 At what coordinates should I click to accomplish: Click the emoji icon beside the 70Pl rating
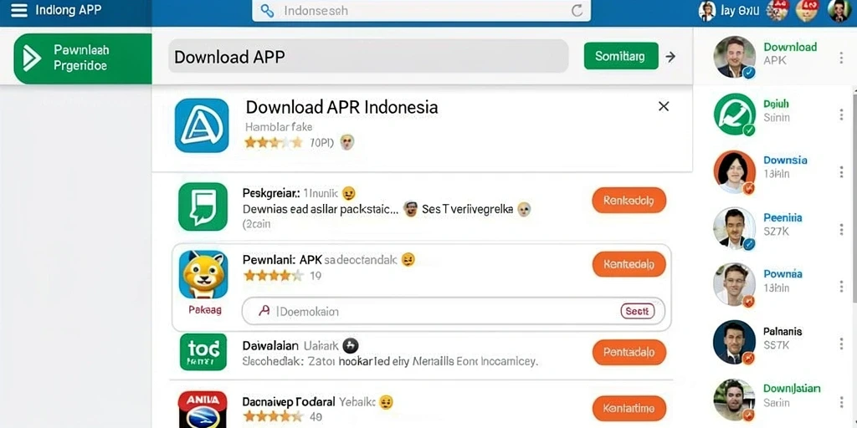click(347, 143)
